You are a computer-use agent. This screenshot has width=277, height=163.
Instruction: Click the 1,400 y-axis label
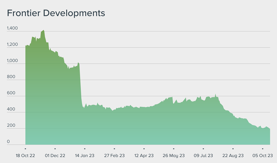tap(12, 28)
